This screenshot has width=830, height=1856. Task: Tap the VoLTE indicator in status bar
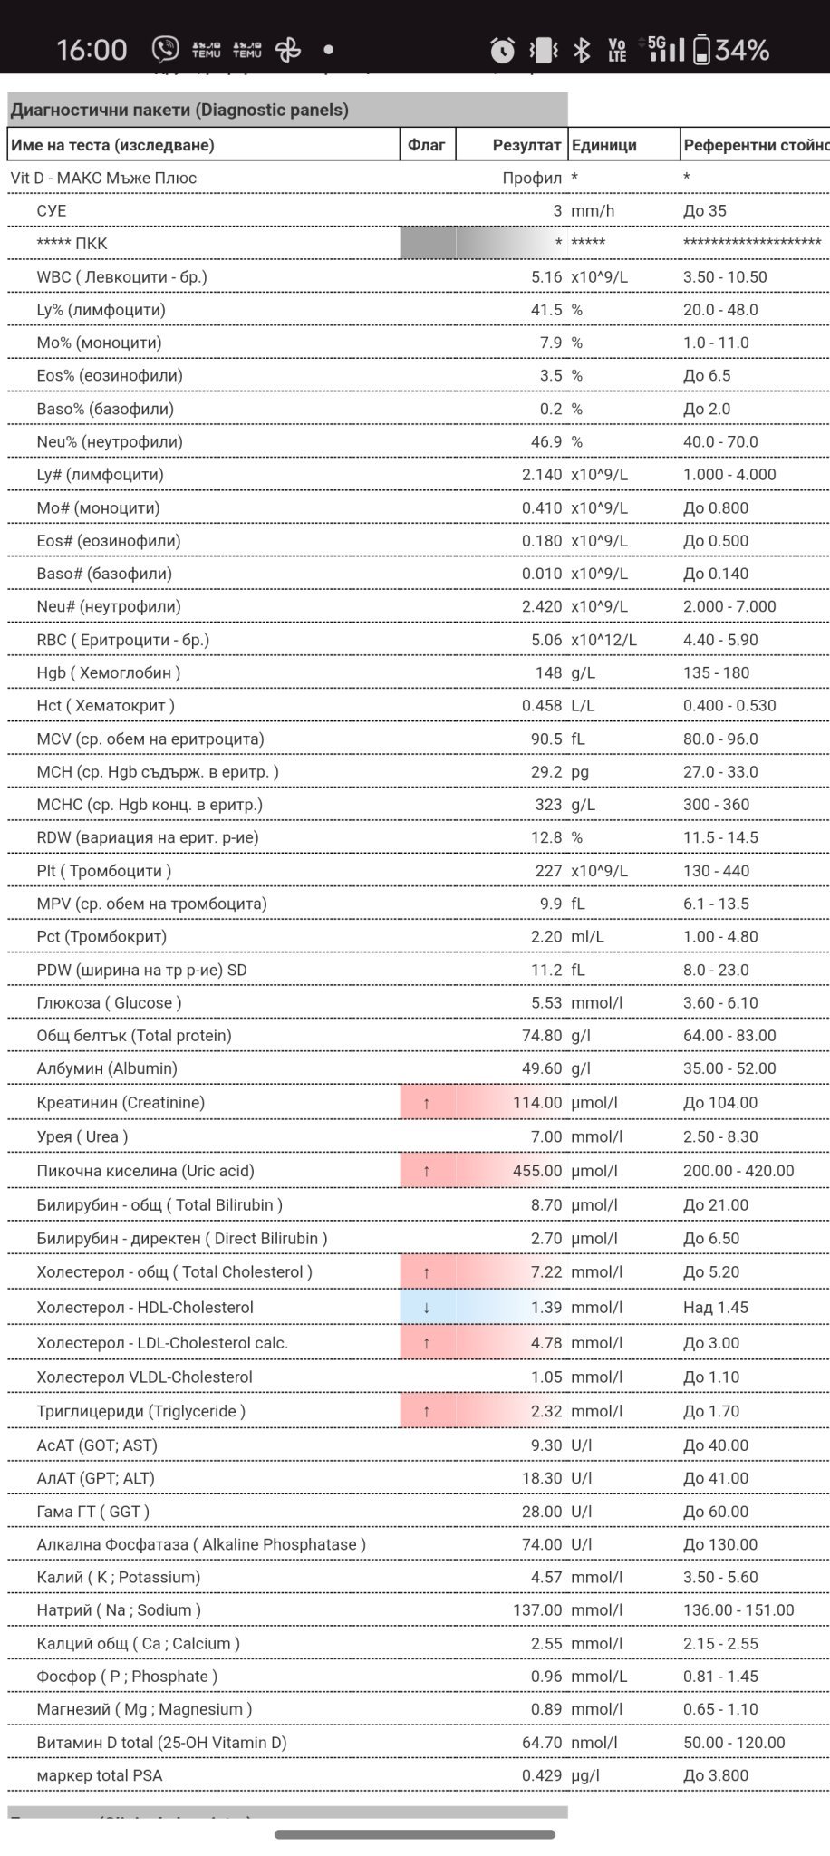pos(617,50)
